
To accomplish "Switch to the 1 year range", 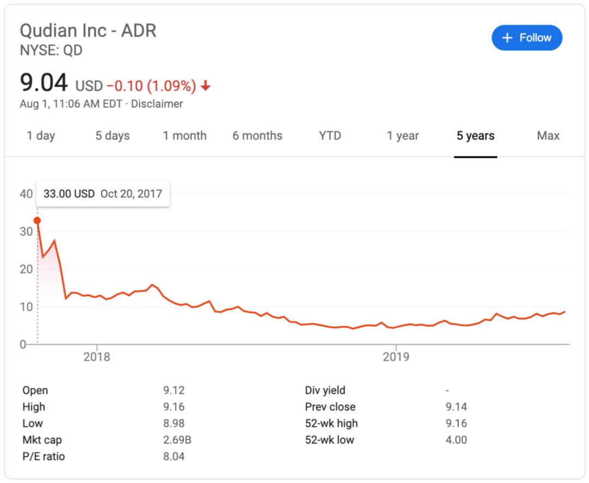I will click(x=402, y=136).
